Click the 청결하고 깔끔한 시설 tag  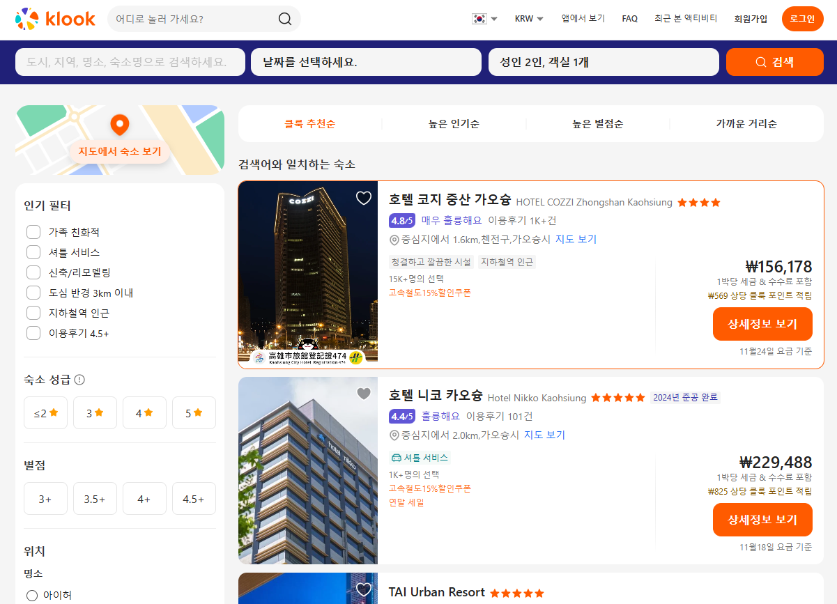(431, 262)
